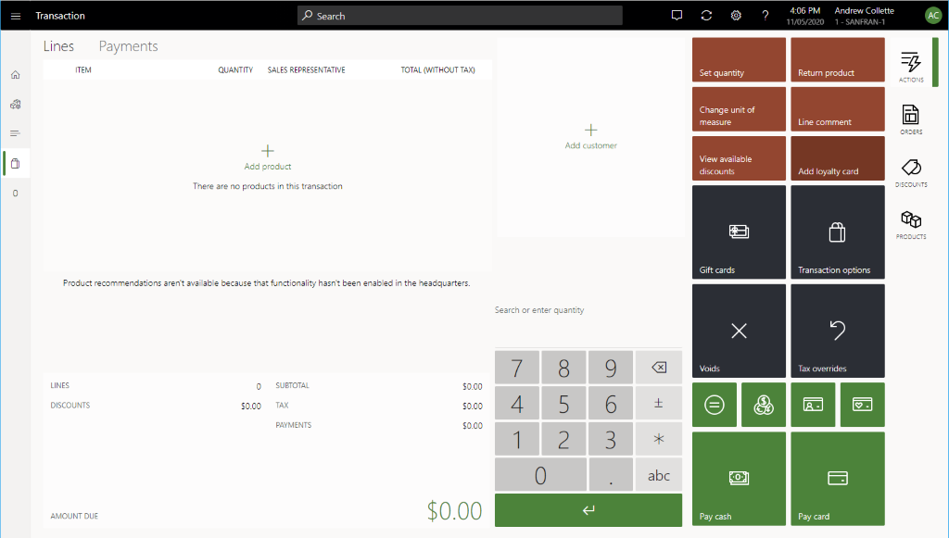
Task: Go to Home in the left sidebar
Action: 16,75
